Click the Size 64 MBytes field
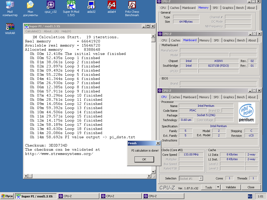The height and width of the screenshot is (200, 267). pos(186,22)
